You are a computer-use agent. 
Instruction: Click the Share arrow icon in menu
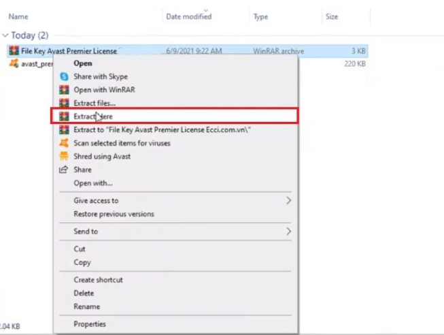[x=63, y=170]
